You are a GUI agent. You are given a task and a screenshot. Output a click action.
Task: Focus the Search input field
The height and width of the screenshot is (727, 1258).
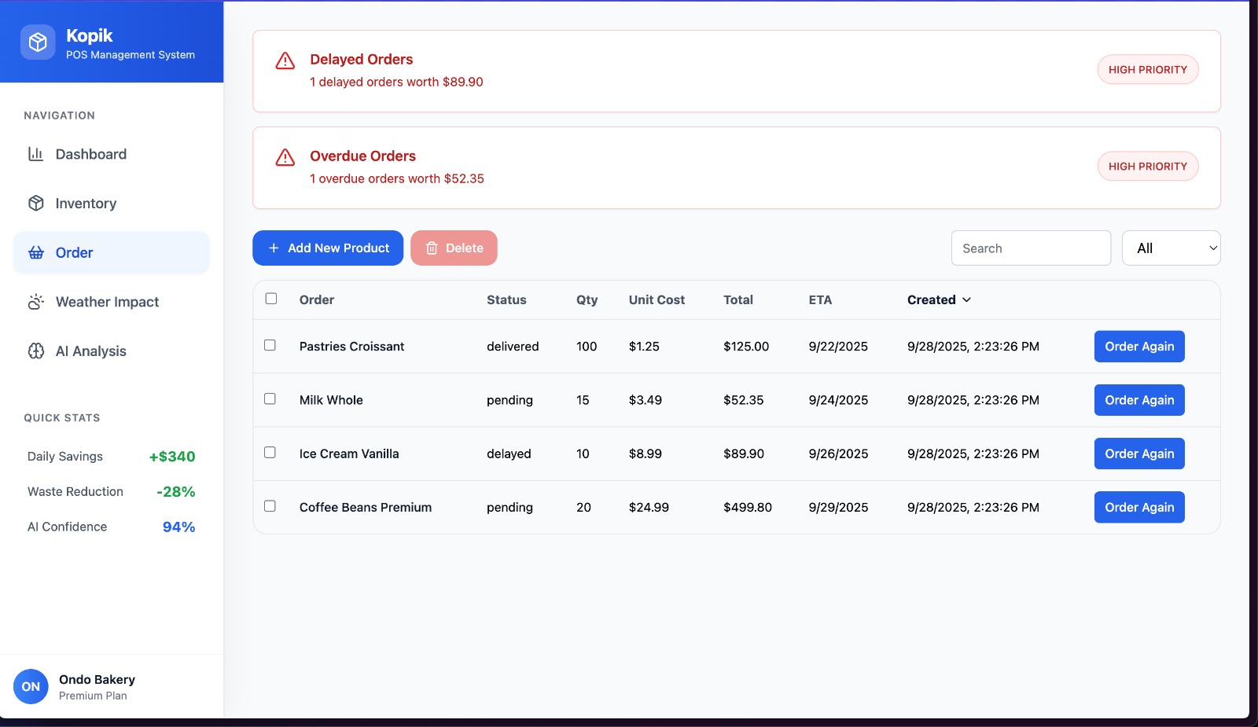pyautogui.click(x=1031, y=248)
